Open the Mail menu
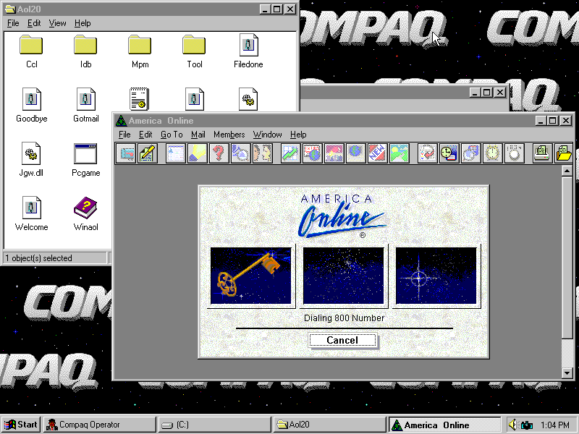This screenshot has height=434, width=579. click(x=198, y=135)
